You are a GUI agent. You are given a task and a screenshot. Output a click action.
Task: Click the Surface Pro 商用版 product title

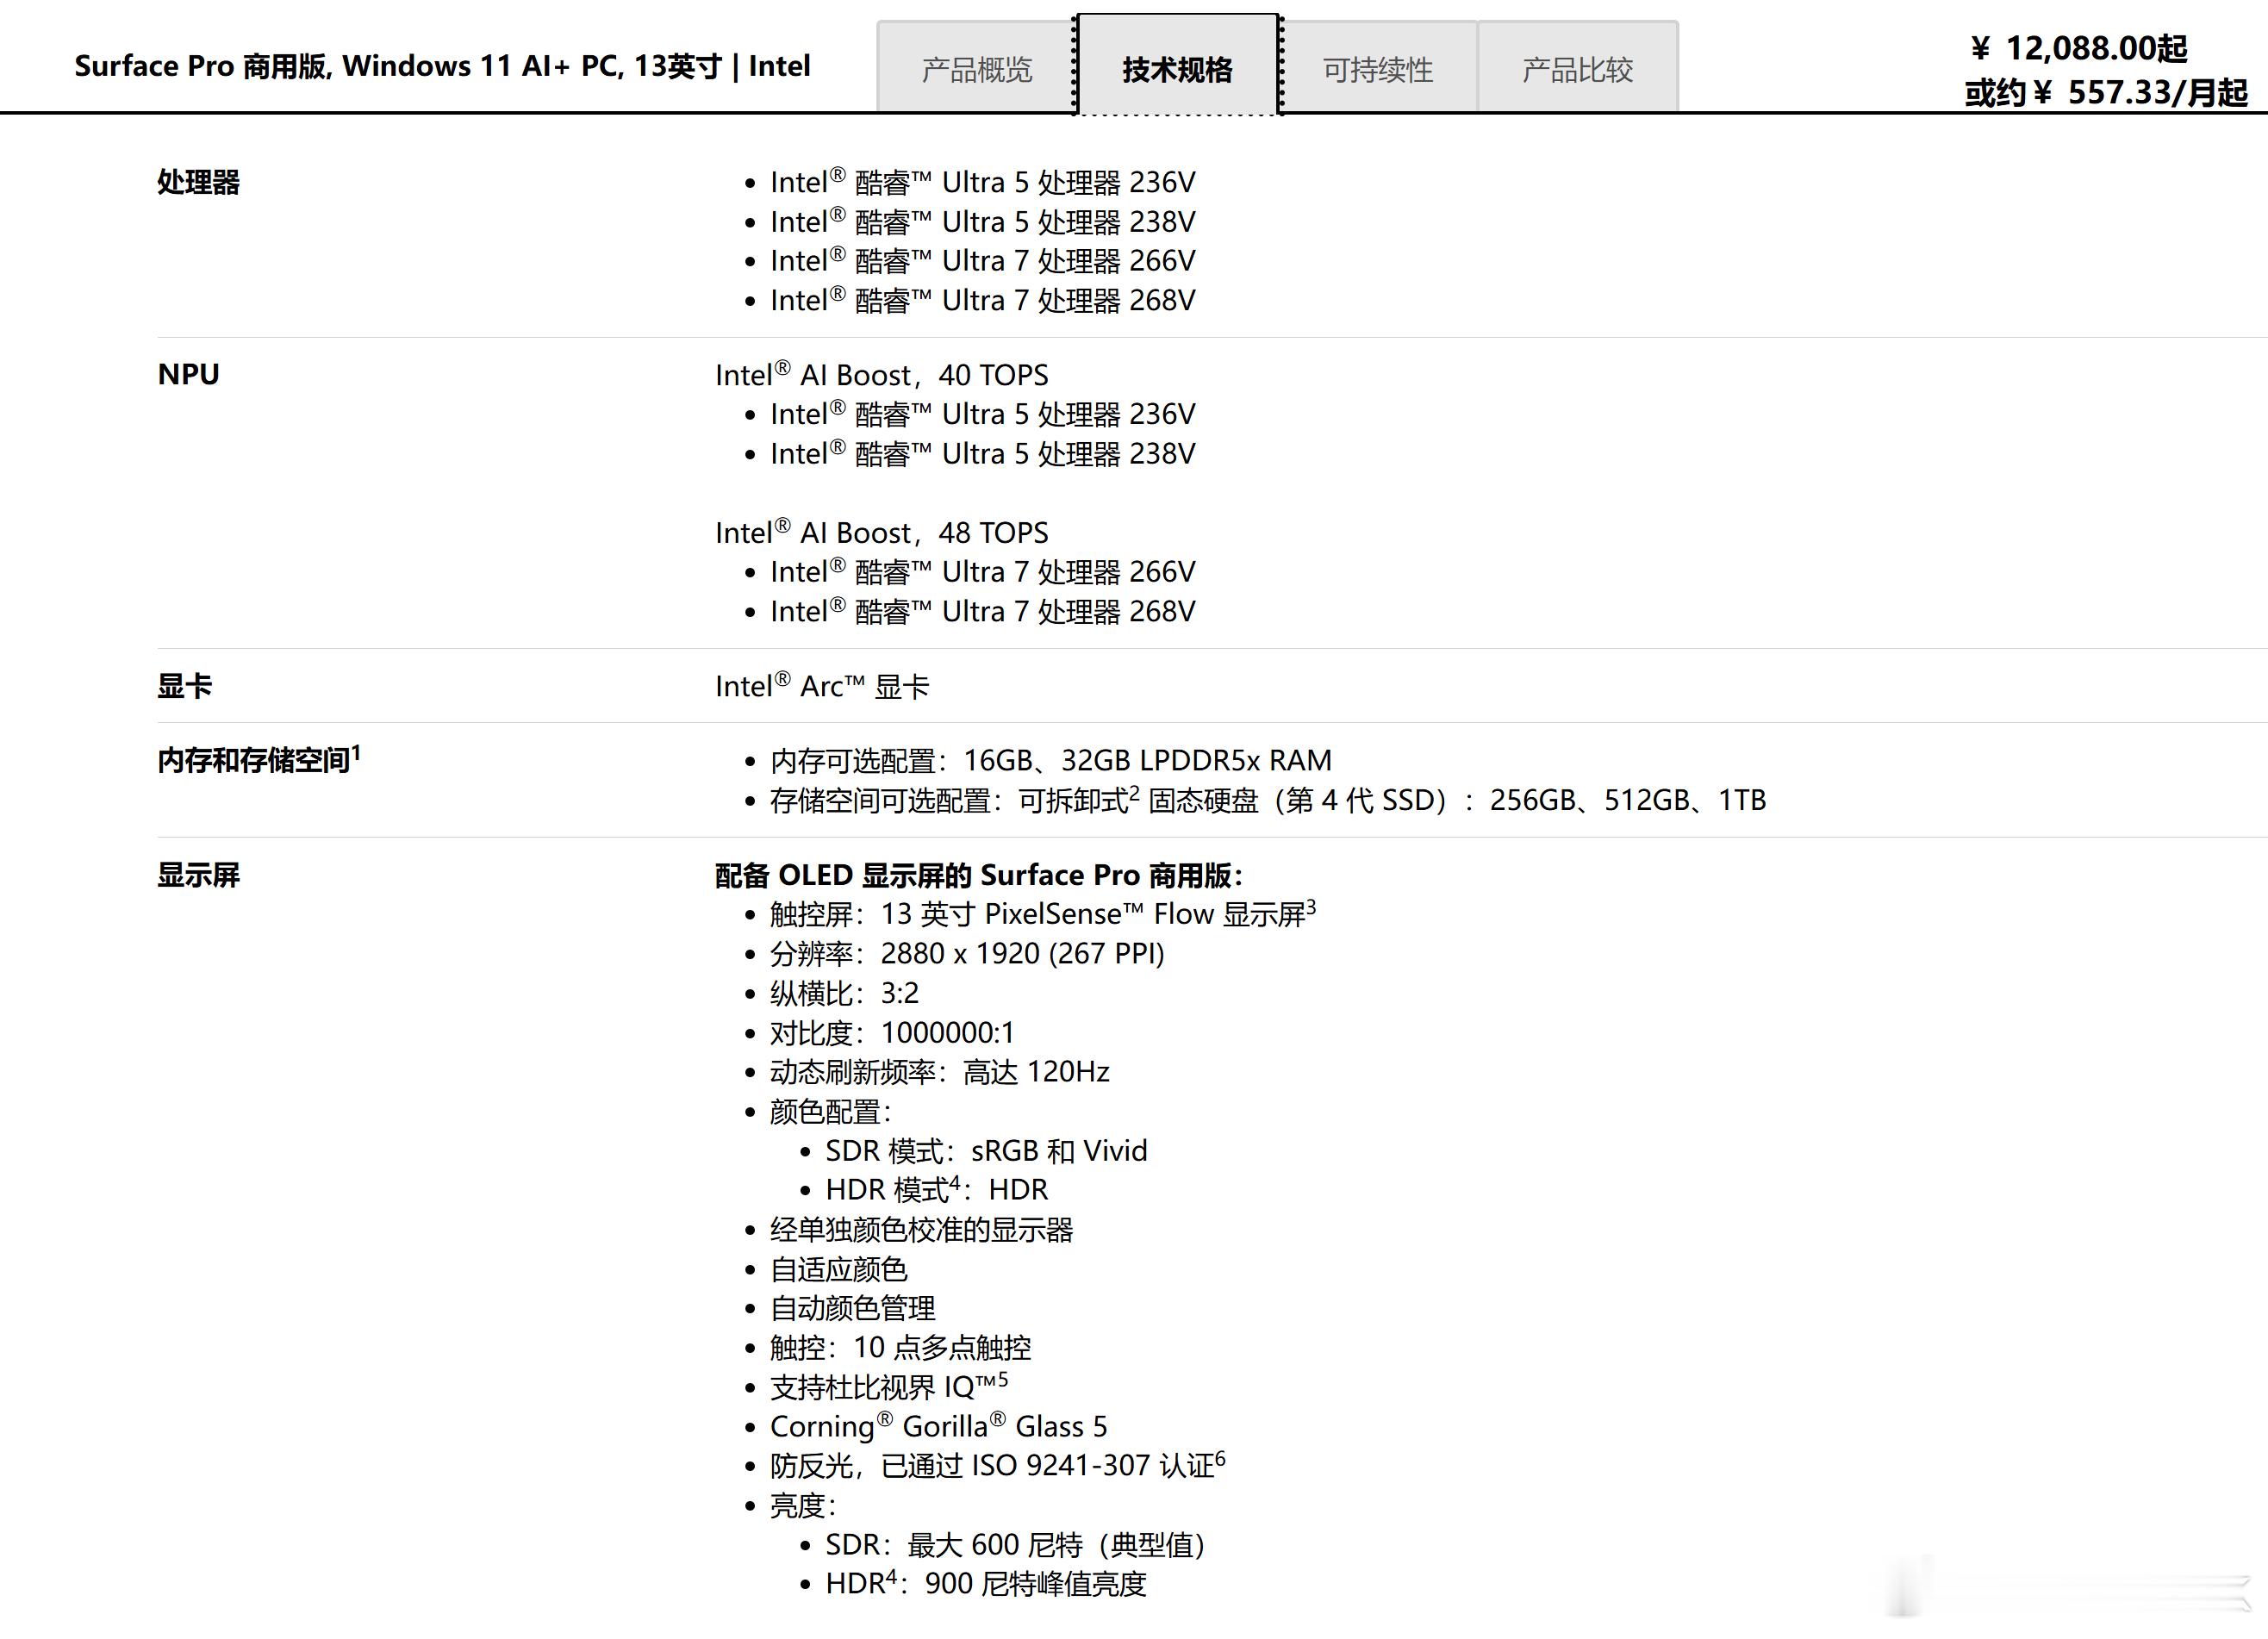point(442,66)
